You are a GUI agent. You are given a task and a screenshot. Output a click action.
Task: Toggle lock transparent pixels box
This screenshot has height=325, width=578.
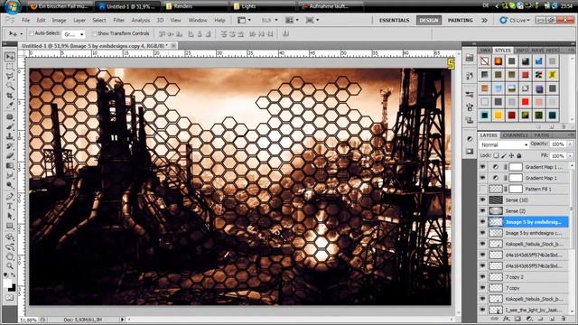click(496, 156)
